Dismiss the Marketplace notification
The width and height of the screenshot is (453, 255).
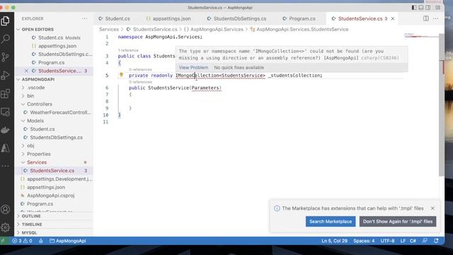click(x=432, y=208)
